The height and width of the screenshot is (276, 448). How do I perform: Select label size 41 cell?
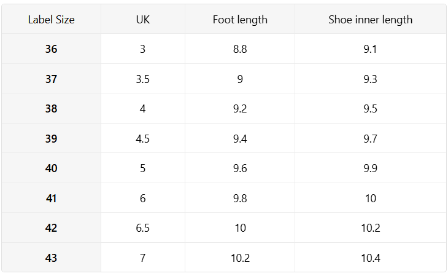pos(51,198)
